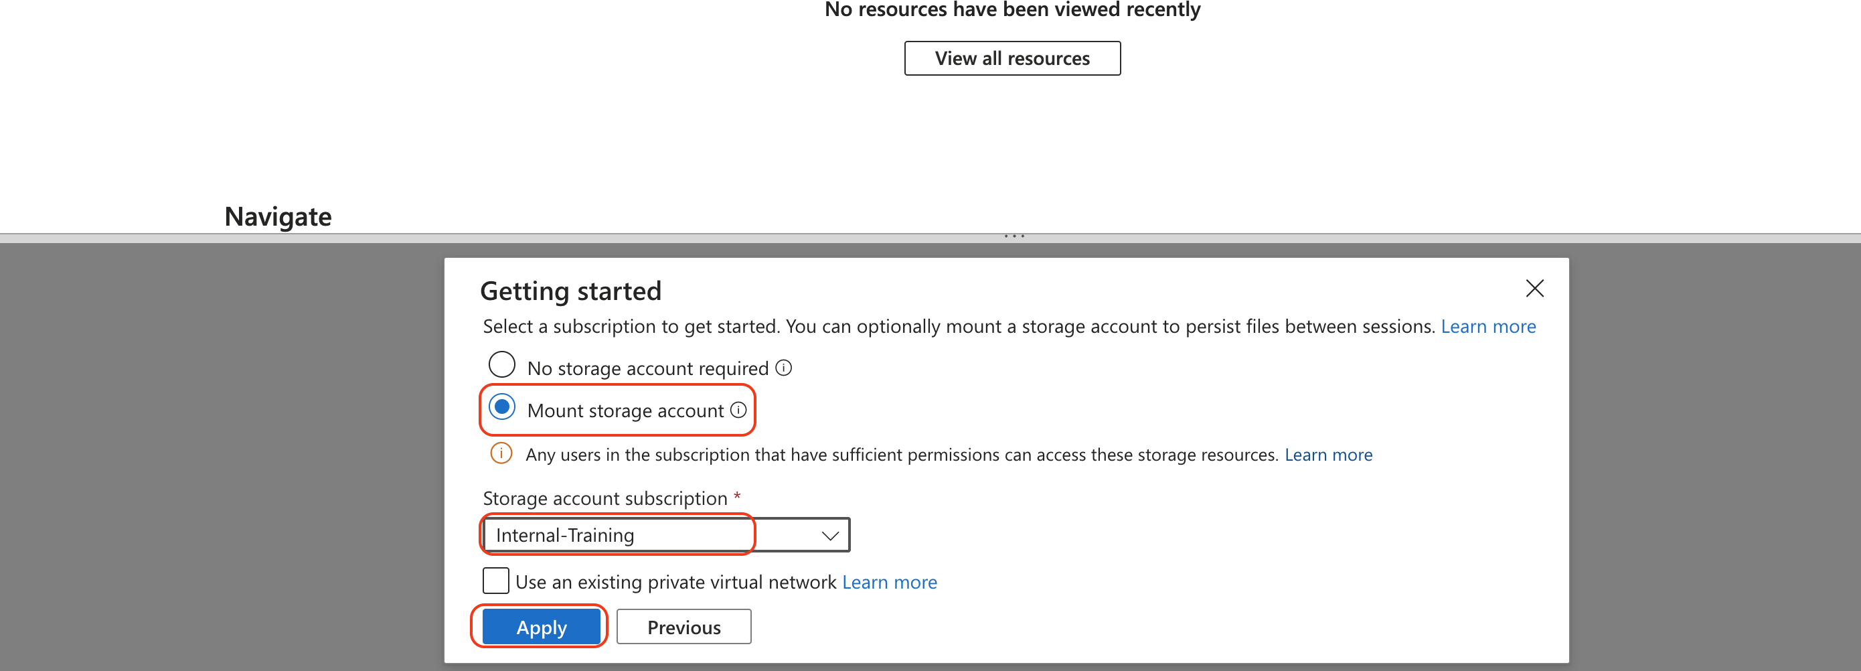Click No resources have been viewed recently text
The height and width of the screenshot is (671, 1861).
coord(1012,10)
